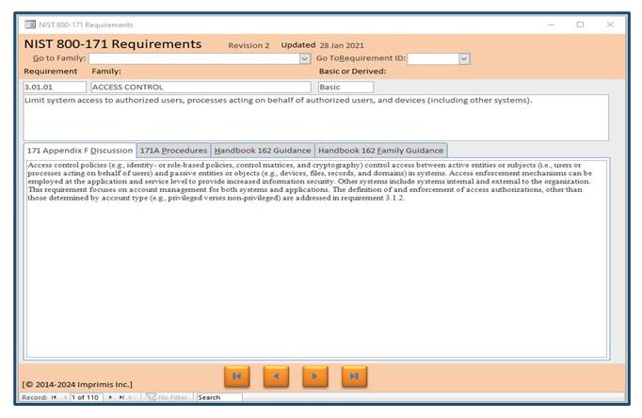Image resolution: width=642 pixels, height=418 pixels.
Task: Click the Go to Family text field
Action: (195, 58)
